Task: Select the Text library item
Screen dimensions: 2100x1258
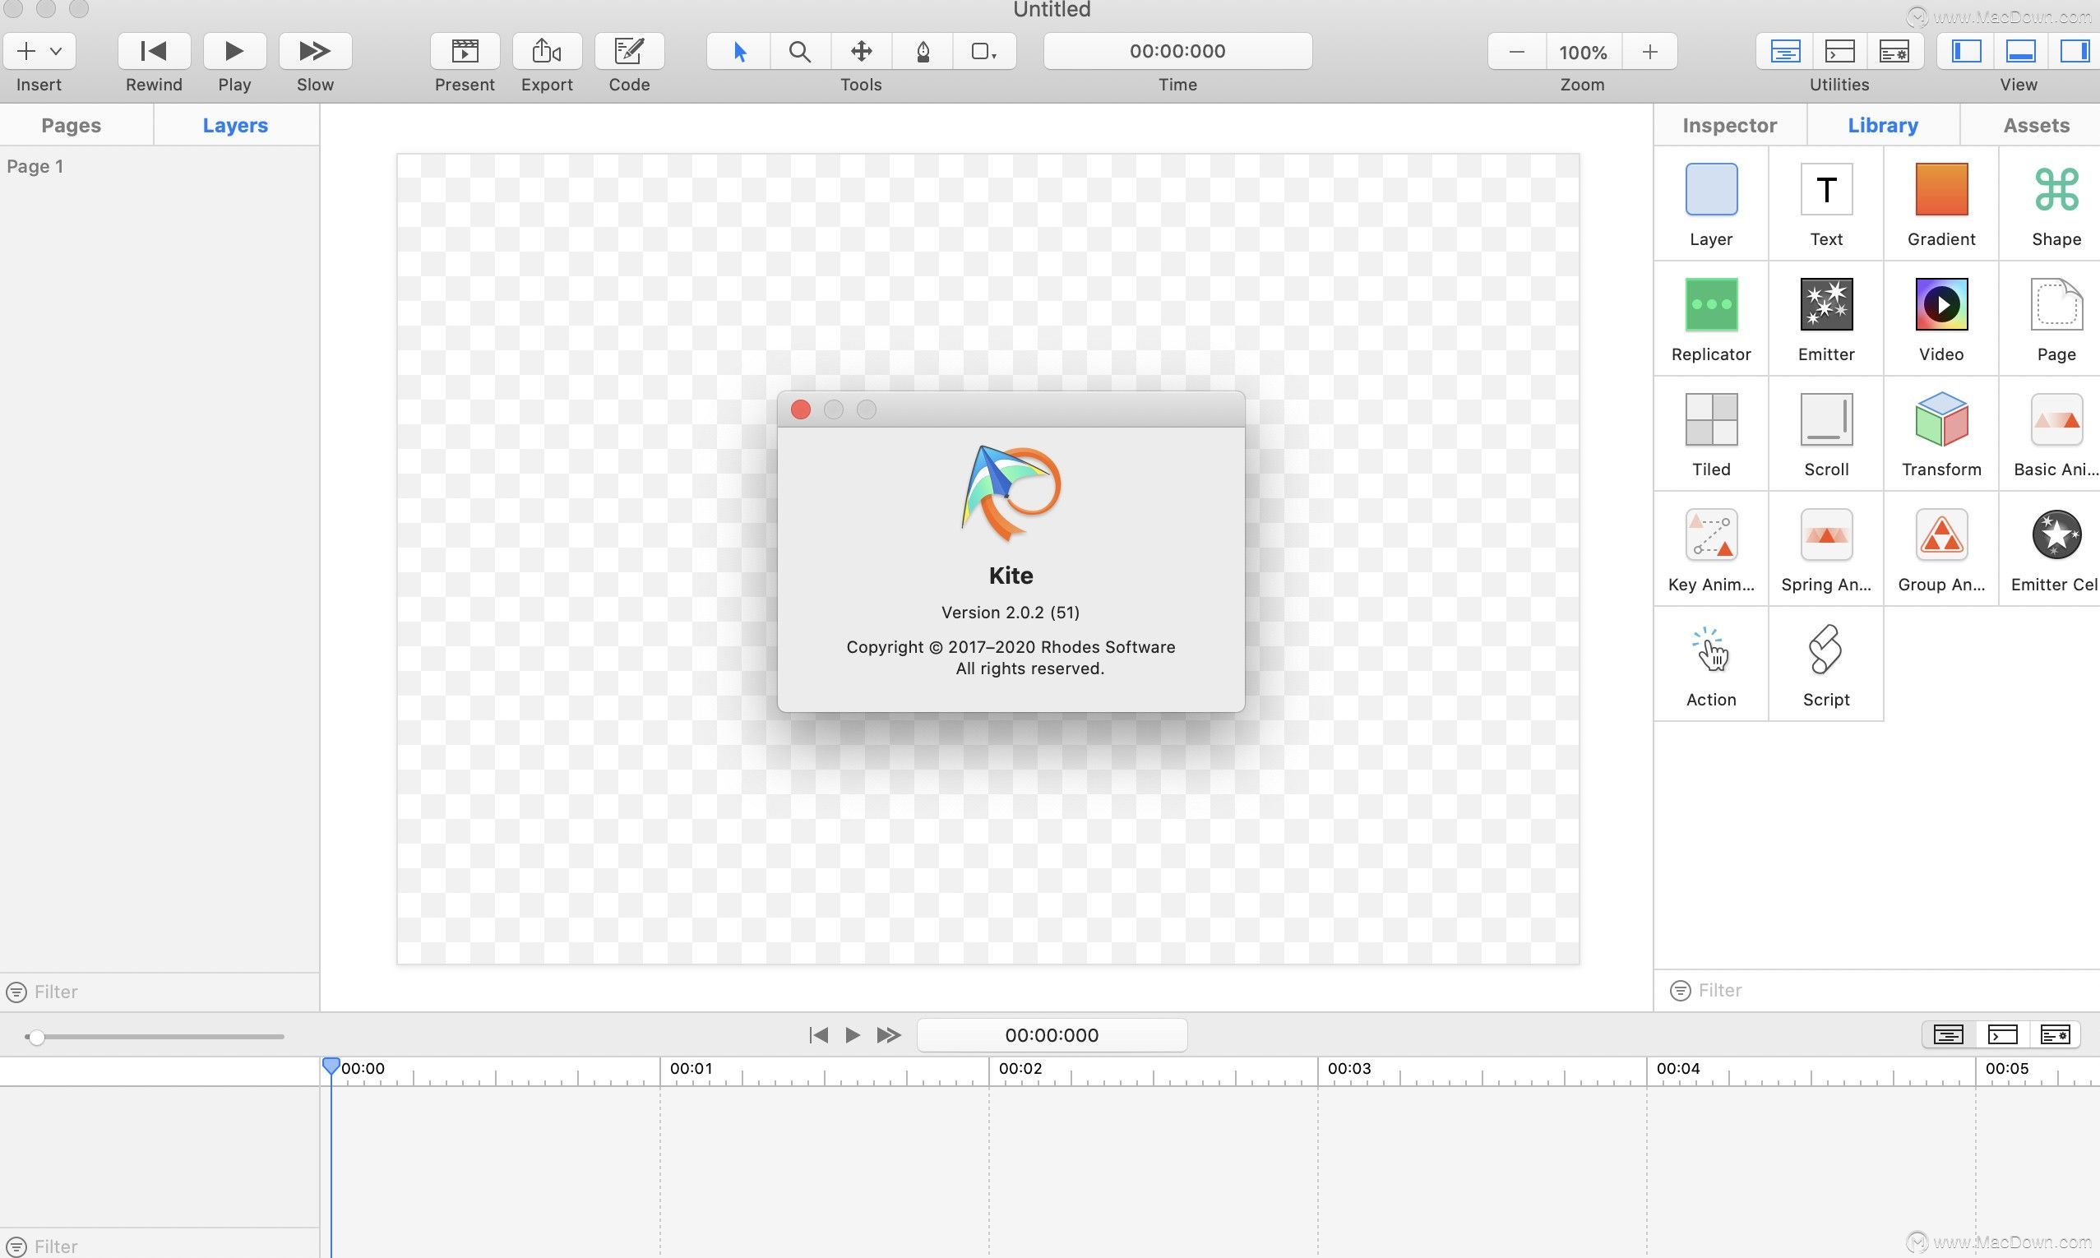Action: 1826,203
